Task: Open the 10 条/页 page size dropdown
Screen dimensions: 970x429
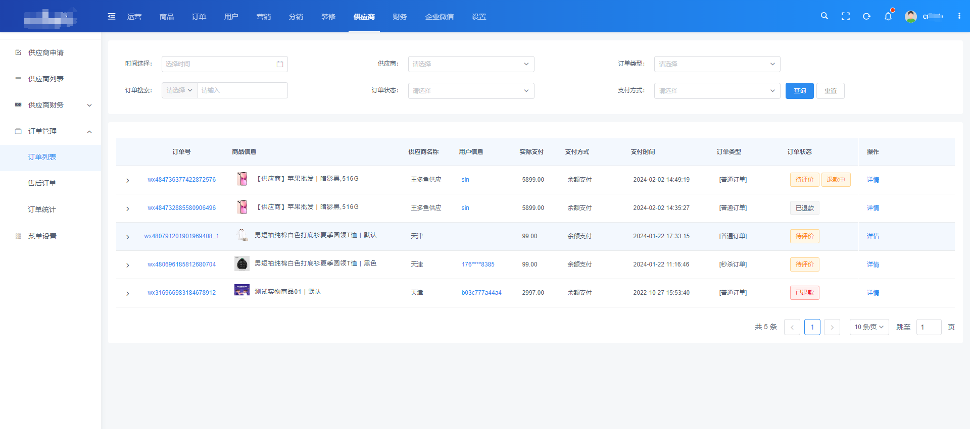Action: tap(869, 327)
